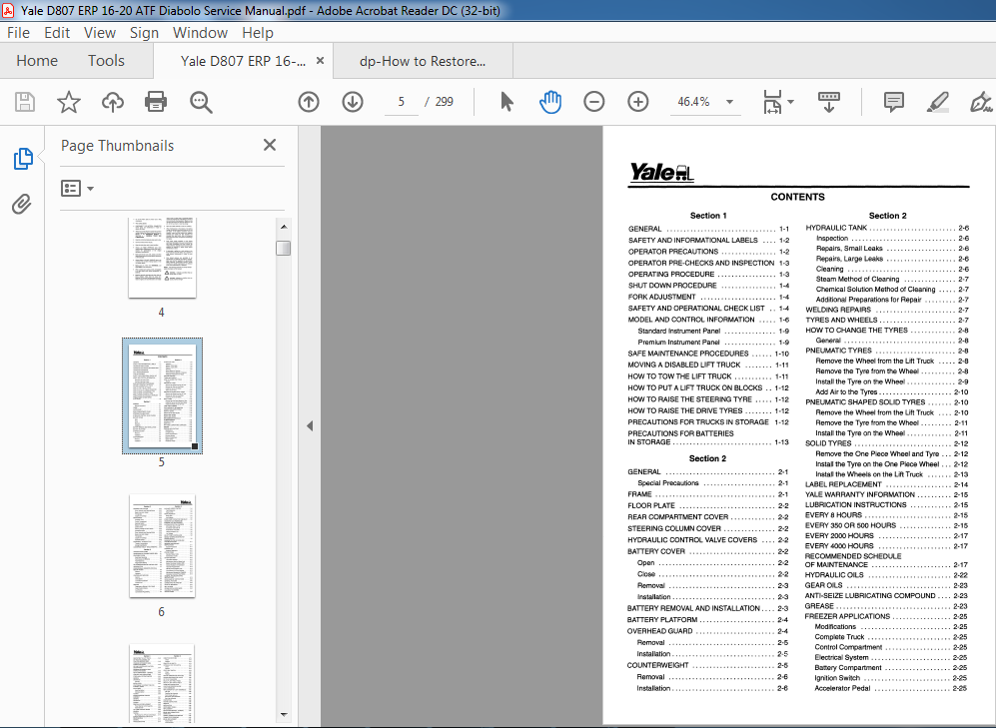Screen dimensions: 996x728
Task: Click the zoom level 46.4% field
Action: tap(693, 102)
